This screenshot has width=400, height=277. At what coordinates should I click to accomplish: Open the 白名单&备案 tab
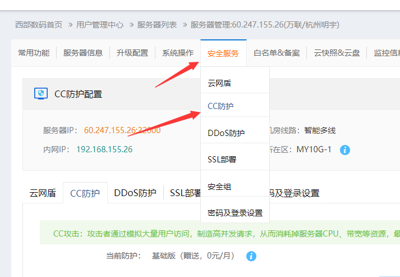coord(277,53)
